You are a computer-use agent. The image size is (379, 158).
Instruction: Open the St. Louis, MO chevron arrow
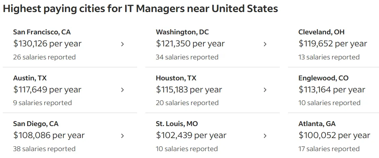[265, 136]
